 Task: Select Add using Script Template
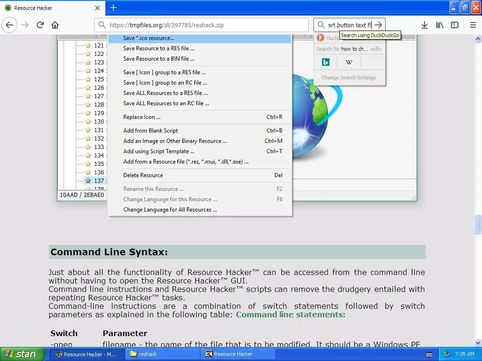[200, 151]
